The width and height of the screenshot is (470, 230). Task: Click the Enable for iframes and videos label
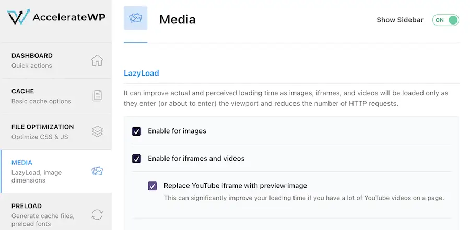196,159
